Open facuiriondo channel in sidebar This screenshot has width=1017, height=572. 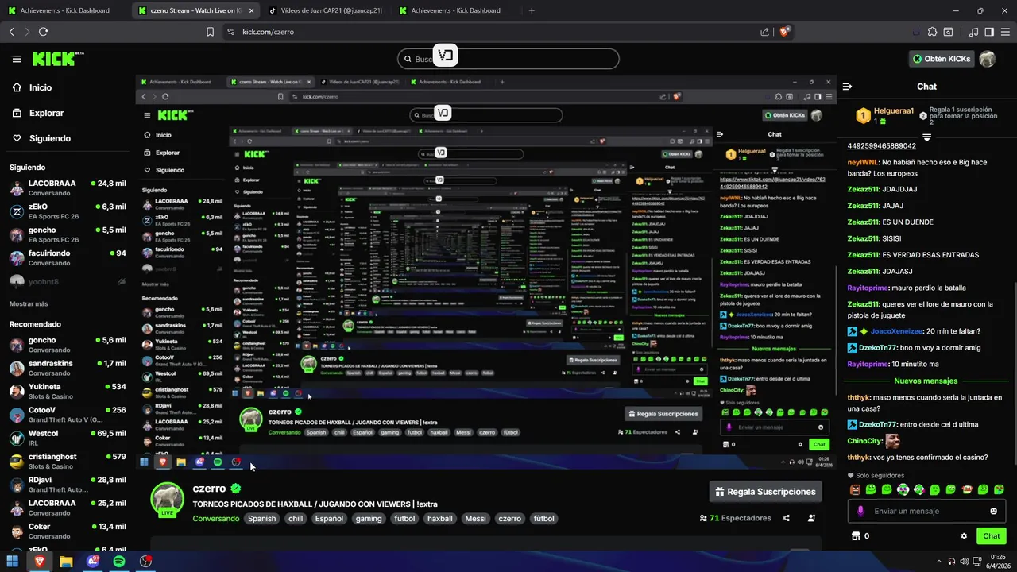click(68, 258)
